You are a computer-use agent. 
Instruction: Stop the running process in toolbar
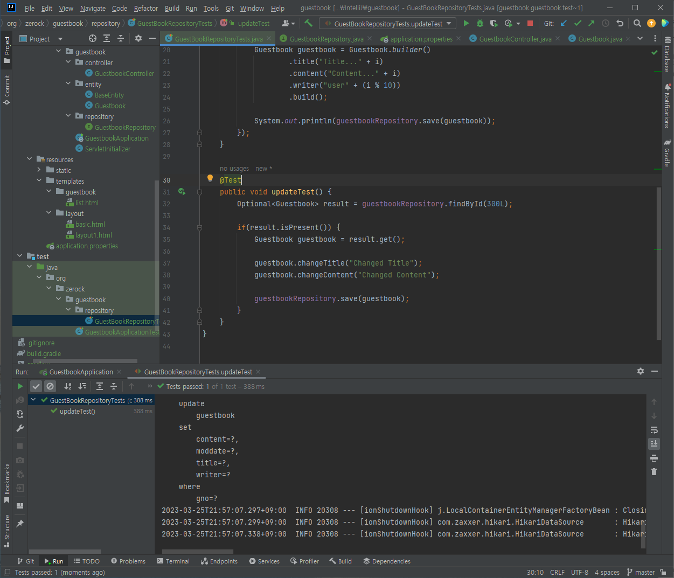[530, 23]
